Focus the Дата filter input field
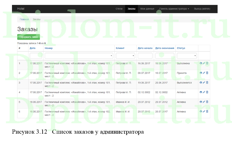This screenshot has width=232, height=141. coord(36,56)
